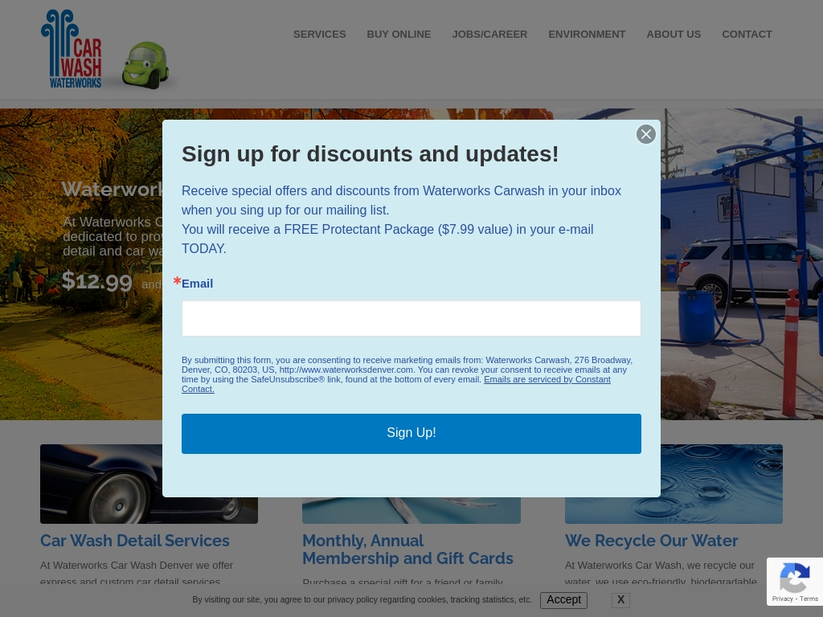Click the Sign Up! button

click(x=411, y=433)
